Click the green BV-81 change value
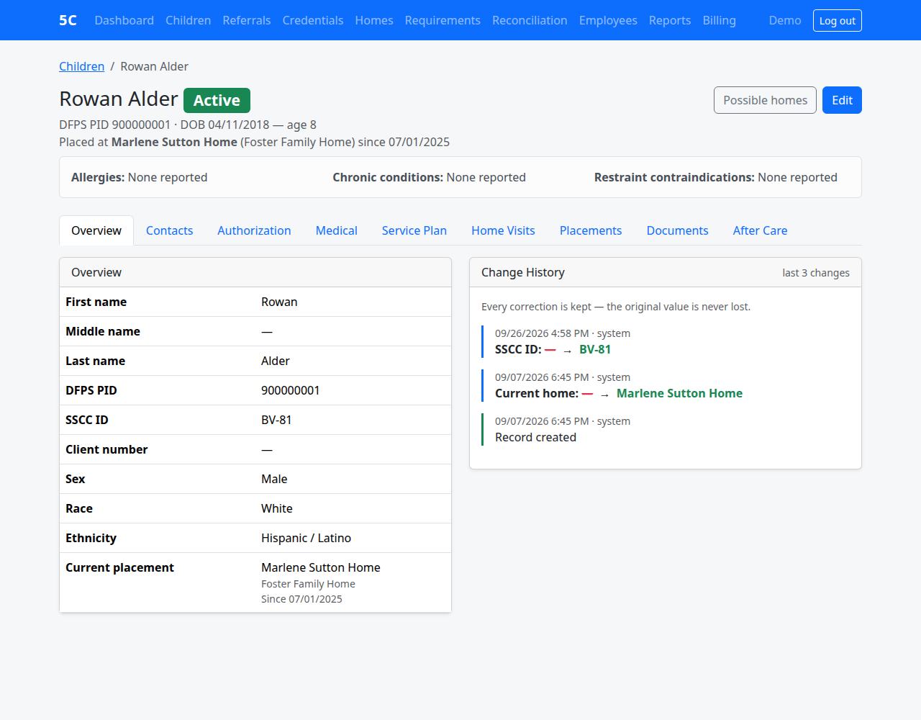This screenshot has width=921, height=720. pyautogui.click(x=595, y=349)
